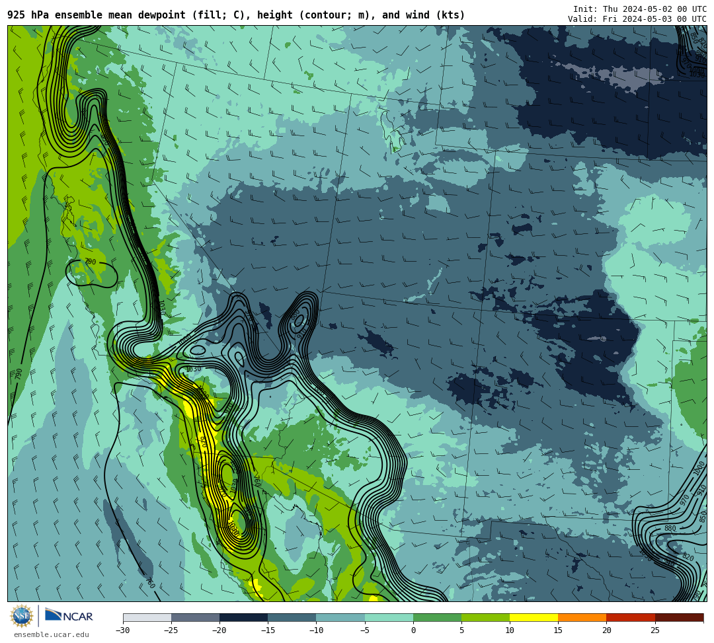Viewport: 714px width, 643px height.
Task: Click the 'Init: Thu 2024-05-02 00 UTC' text
Action: point(640,9)
